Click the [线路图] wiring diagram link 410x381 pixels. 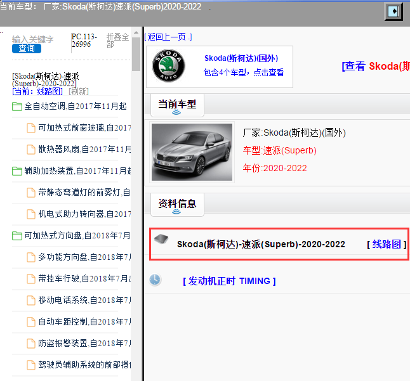[x=387, y=245]
